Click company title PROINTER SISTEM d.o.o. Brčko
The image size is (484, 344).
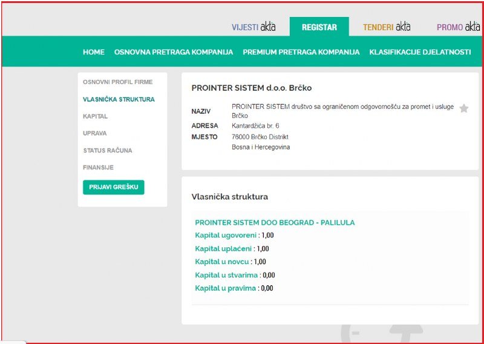pos(252,88)
